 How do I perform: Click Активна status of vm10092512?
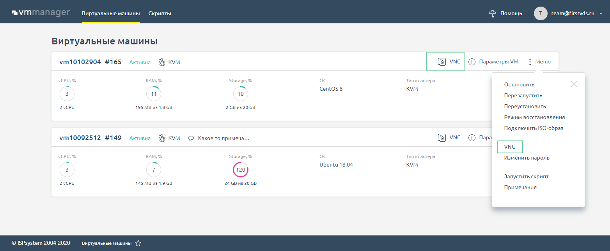(x=140, y=138)
